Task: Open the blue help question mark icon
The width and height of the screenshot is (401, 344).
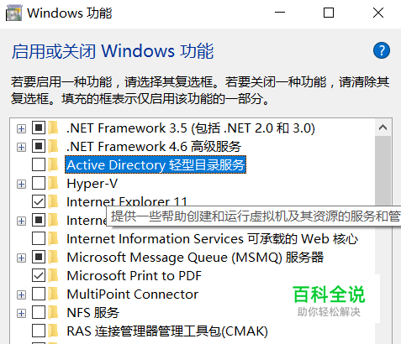Action: click(381, 50)
